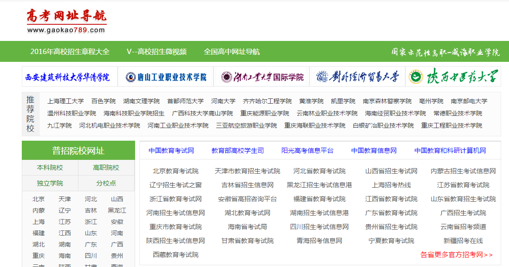
Task: Open 湖北教育考试网 link
Action: [x=248, y=213]
